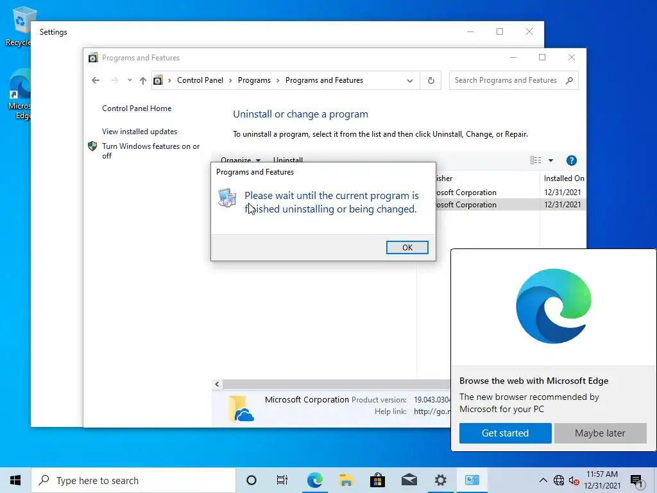Click the Programs and Features window title icon
Viewport: 657px width, 493px height.
click(x=93, y=57)
